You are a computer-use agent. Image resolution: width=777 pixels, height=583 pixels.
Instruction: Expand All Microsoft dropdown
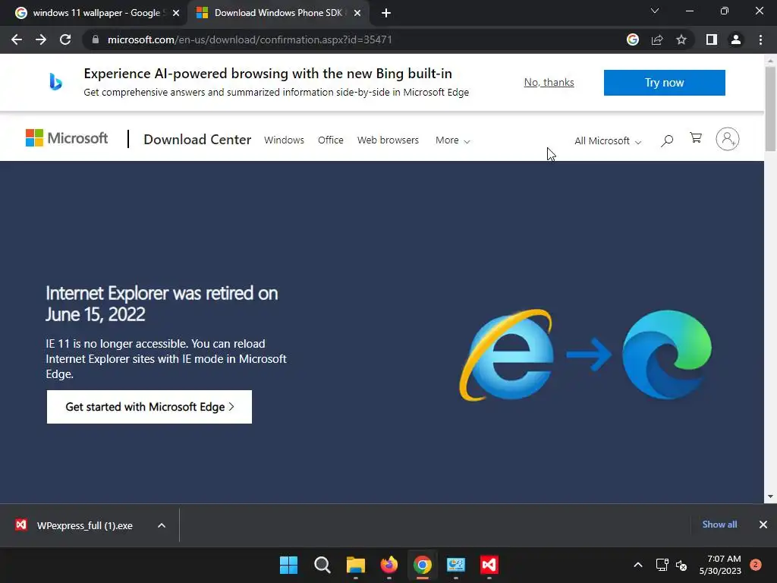click(x=608, y=140)
